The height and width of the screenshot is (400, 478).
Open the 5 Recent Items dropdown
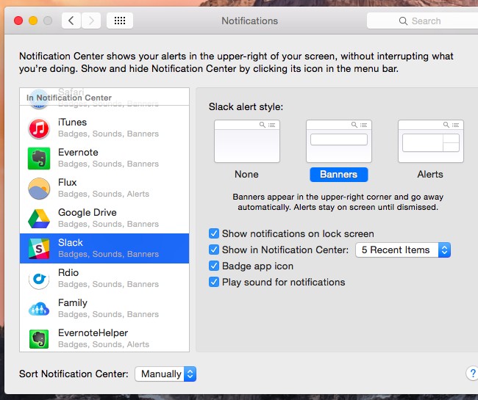click(403, 250)
